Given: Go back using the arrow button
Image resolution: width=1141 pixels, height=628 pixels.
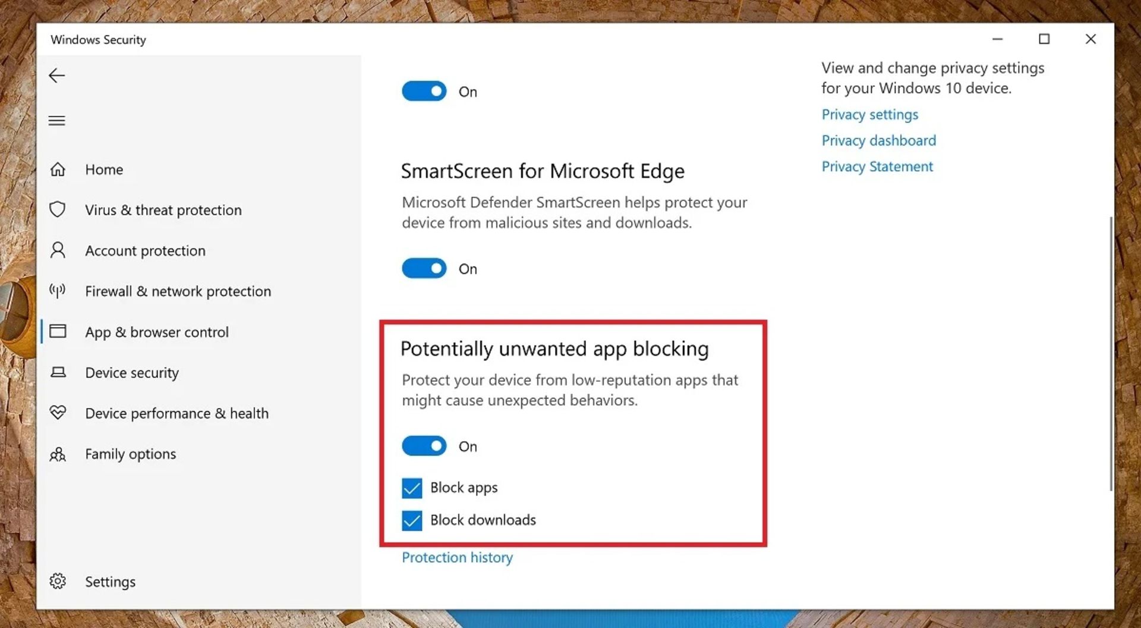Looking at the screenshot, I should (56, 76).
